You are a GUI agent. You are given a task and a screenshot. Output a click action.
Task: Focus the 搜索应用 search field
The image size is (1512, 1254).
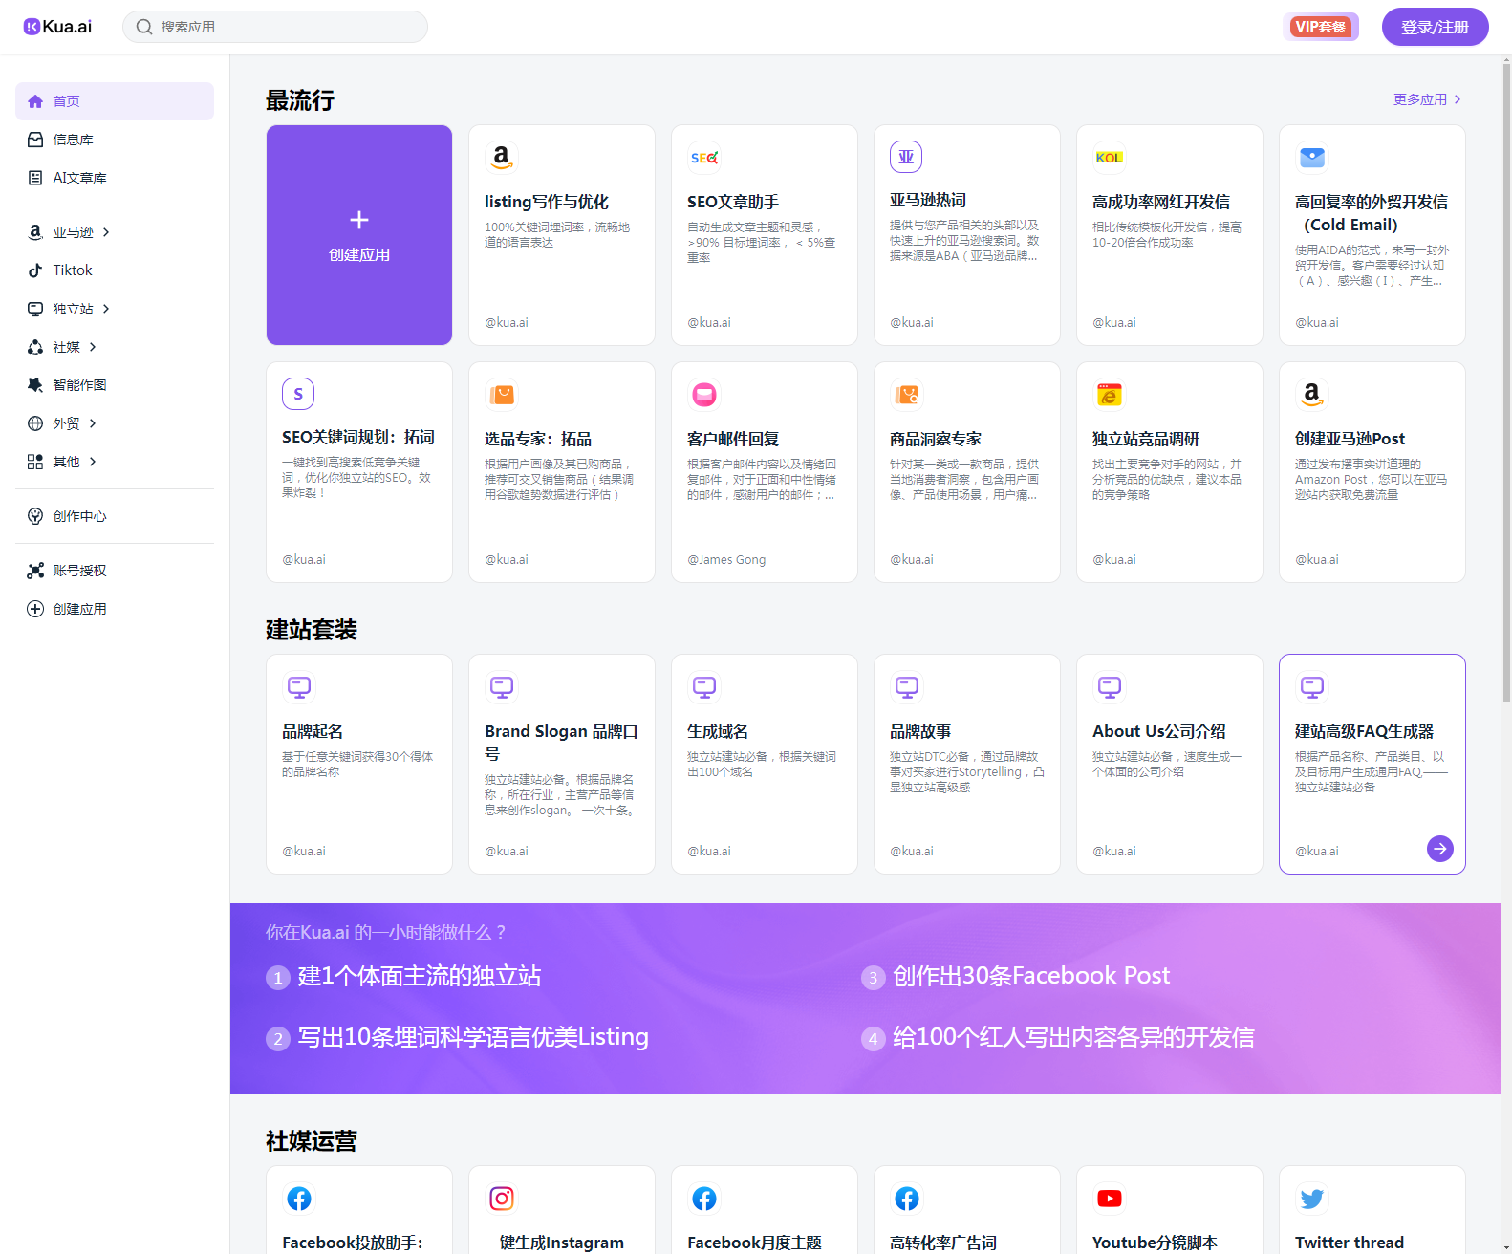[287, 27]
